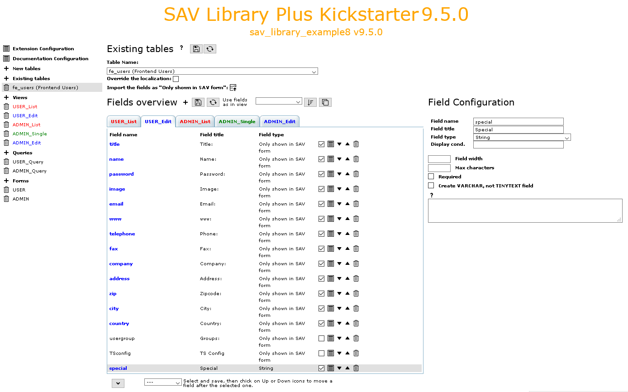Check Override the localization box
Viewport: 628px width, 392px height.
coord(176,79)
